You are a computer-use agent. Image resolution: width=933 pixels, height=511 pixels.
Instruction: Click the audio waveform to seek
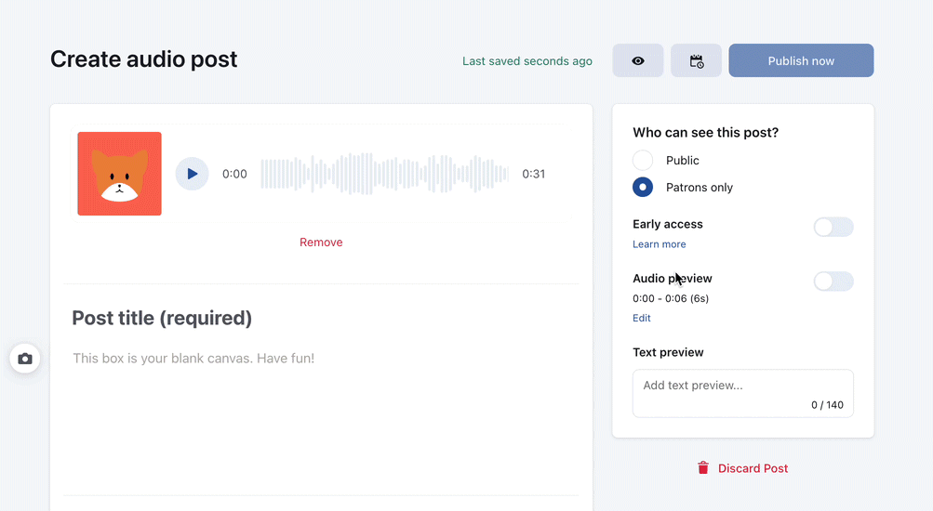(x=384, y=174)
